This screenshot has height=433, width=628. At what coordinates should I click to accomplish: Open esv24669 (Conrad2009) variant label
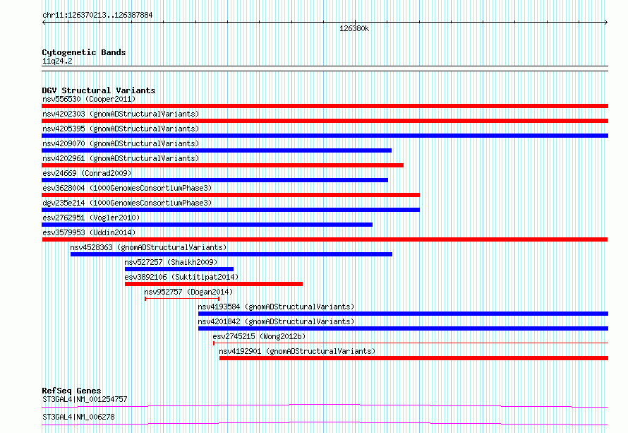click(x=87, y=173)
